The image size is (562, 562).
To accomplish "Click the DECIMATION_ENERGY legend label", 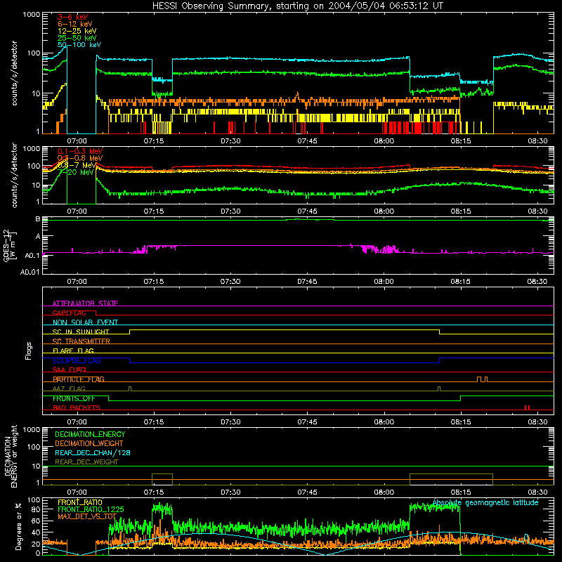I will pos(90,434).
